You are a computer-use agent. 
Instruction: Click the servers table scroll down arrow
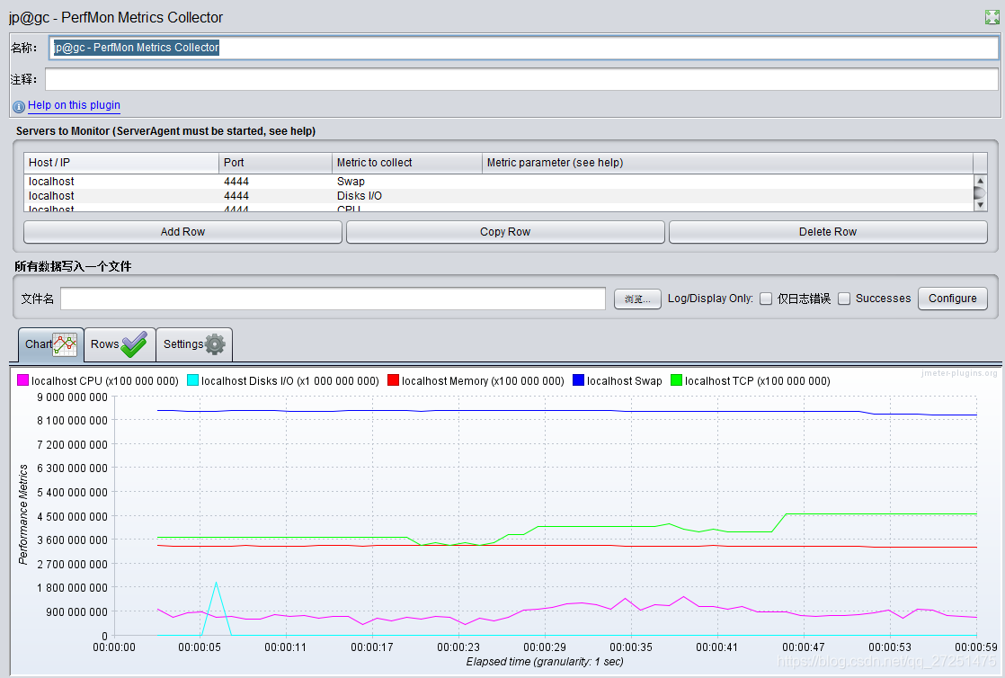pyautogui.click(x=979, y=205)
